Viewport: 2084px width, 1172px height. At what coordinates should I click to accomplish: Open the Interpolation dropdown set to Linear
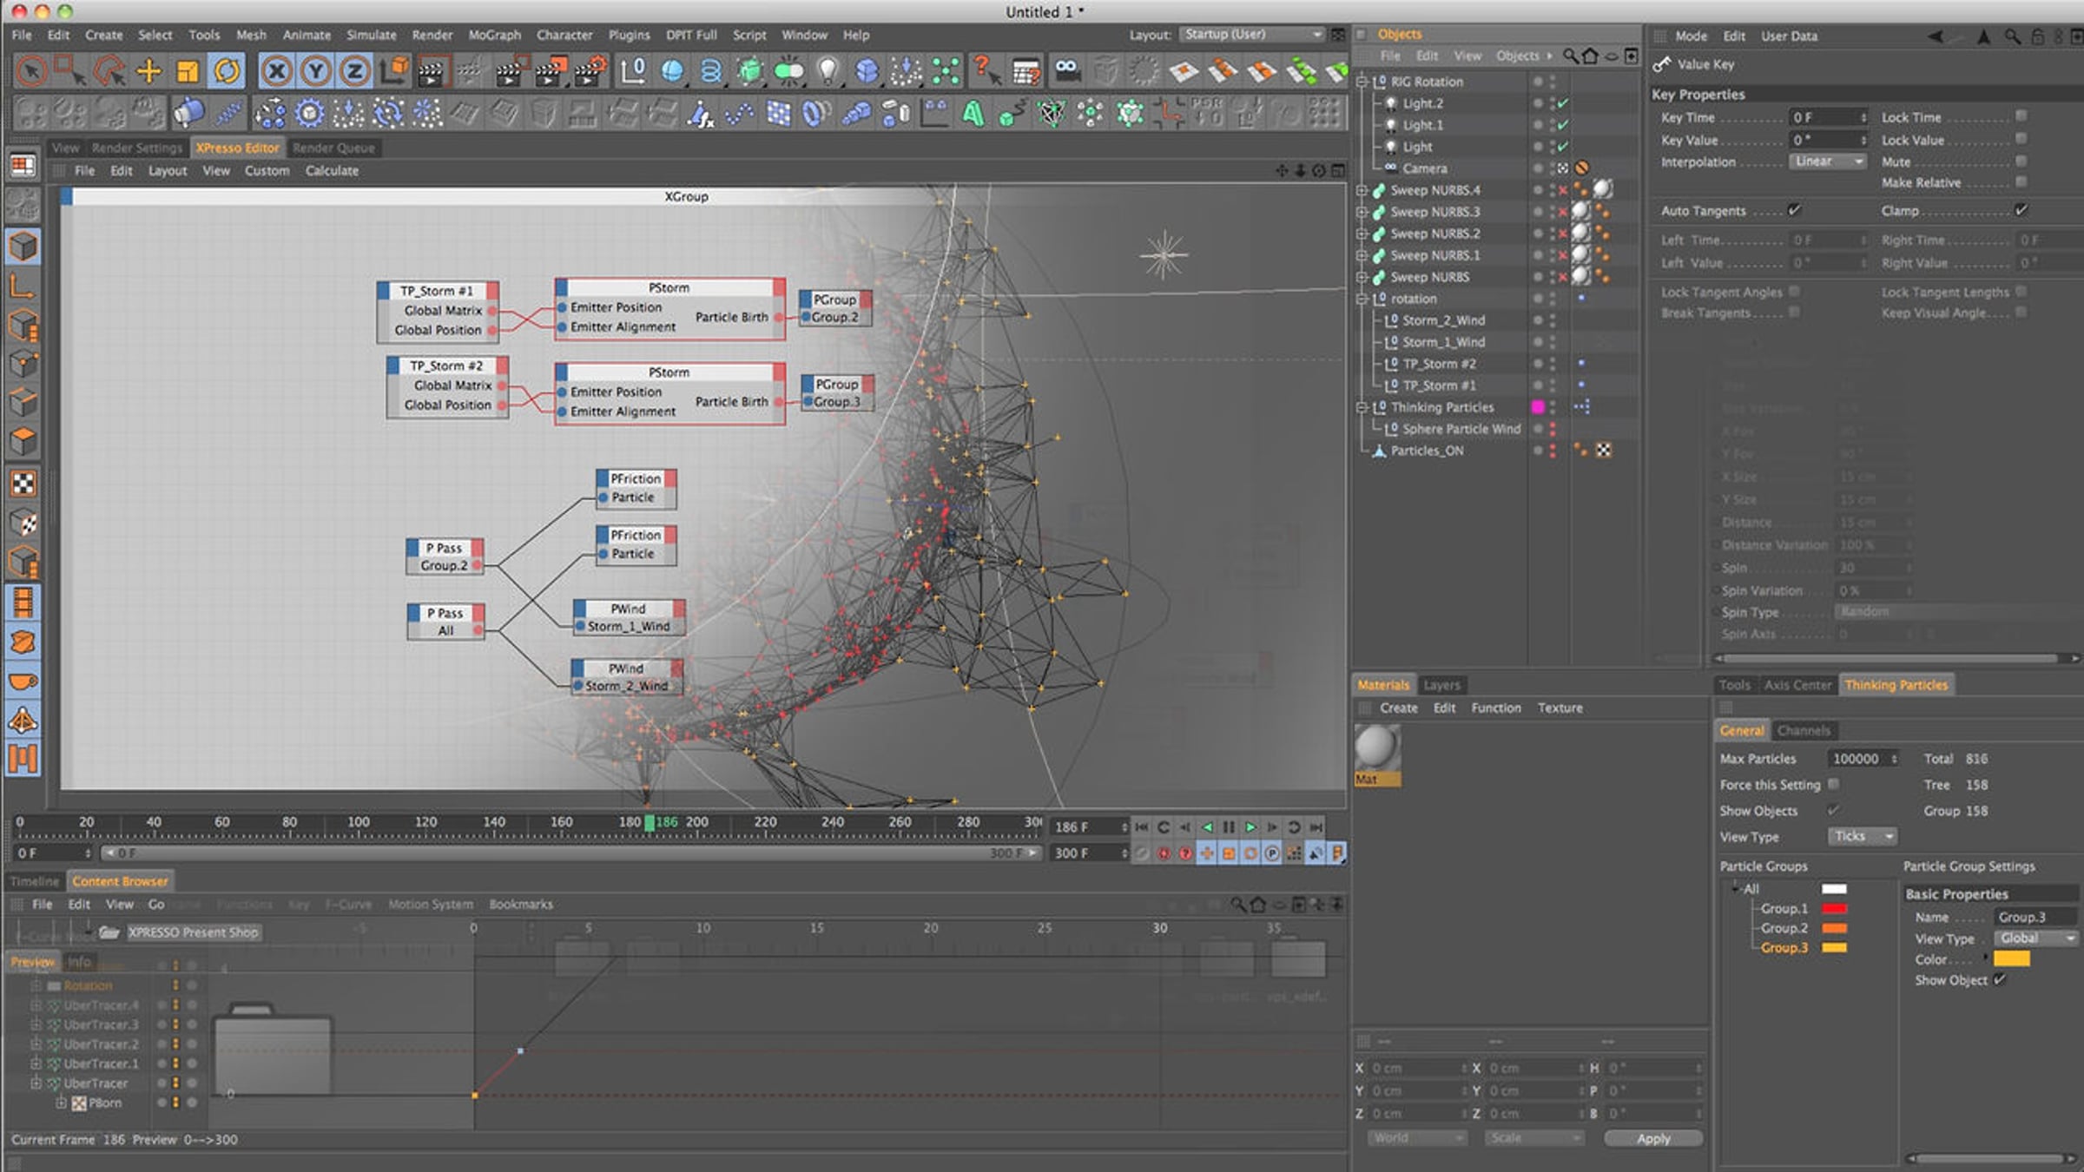pos(1828,161)
